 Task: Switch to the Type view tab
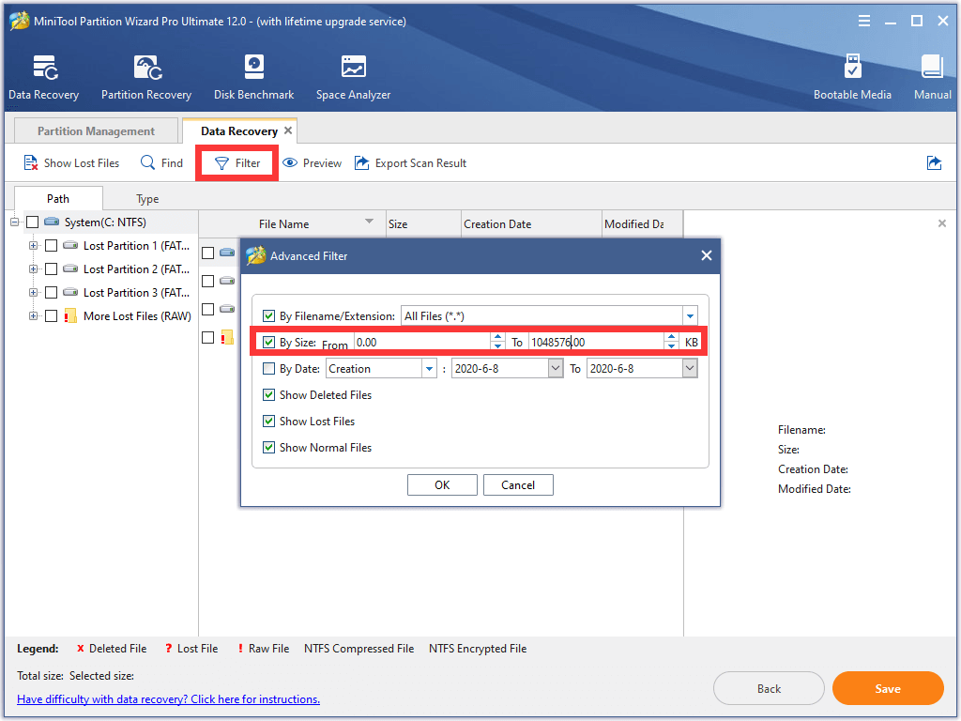[147, 199]
